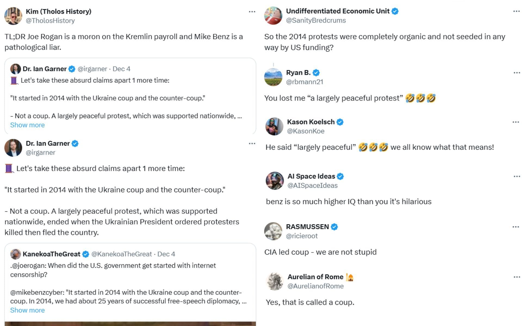The width and height of the screenshot is (522, 326).
Task: Click the @SanityBredcrums handle
Action: coord(316,20)
